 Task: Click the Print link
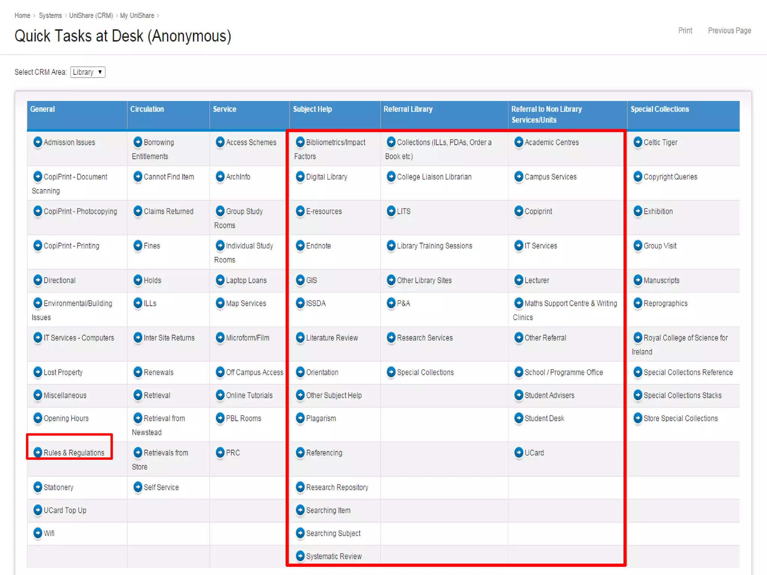(x=685, y=30)
